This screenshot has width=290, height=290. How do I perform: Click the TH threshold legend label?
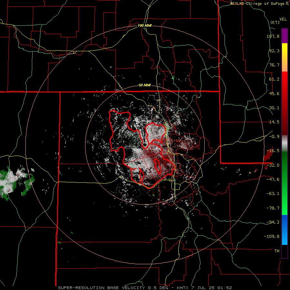[277, 251]
